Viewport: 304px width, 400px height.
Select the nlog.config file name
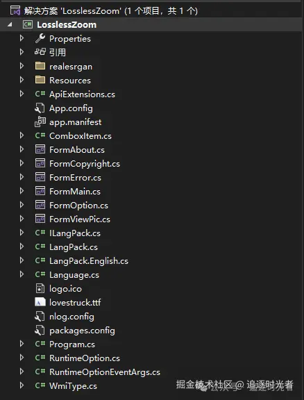(x=71, y=317)
